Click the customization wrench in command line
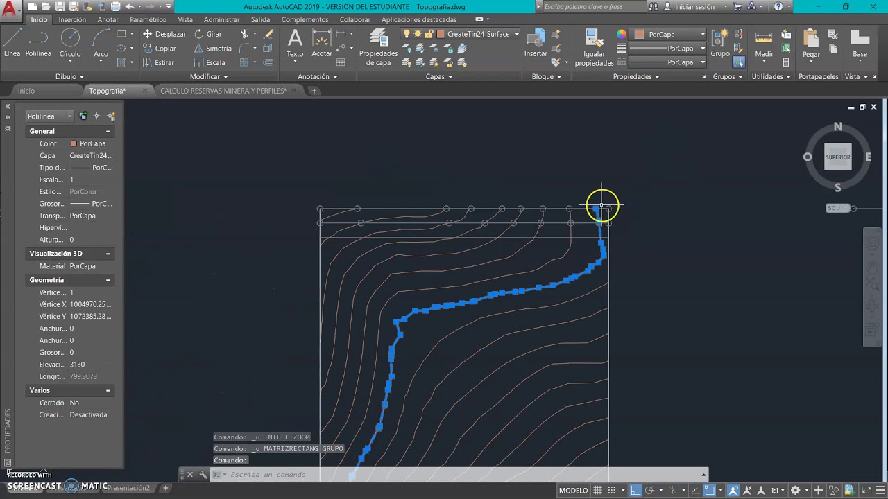Viewport: 888px width, 499px height. pyautogui.click(x=203, y=475)
